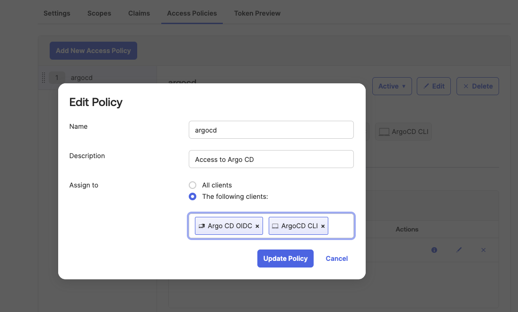Click the X delete icon in Actions row
The width and height of the screenshot is (518, 312).
(x=483, y=250)
